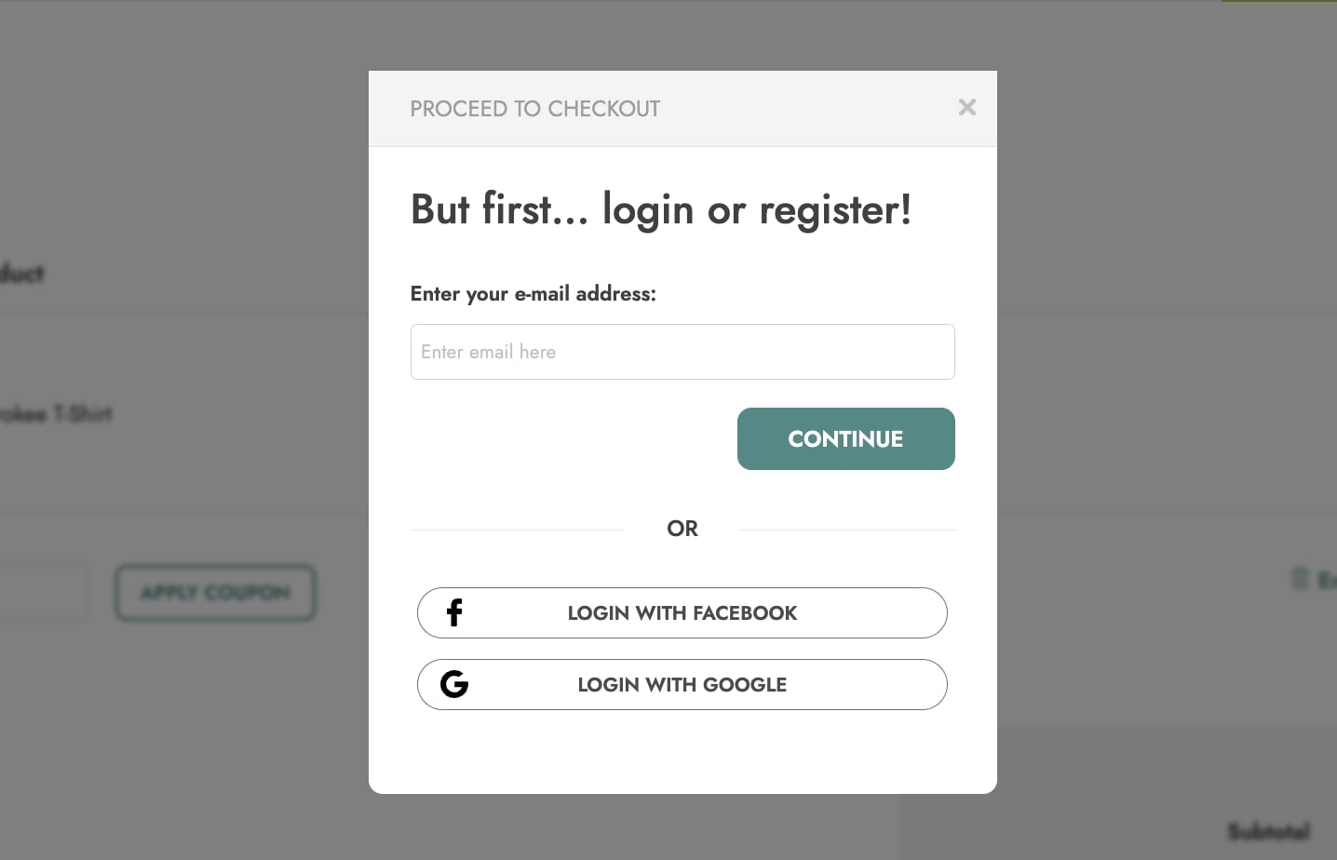This screenshot has height=860, width=1337.
Task: Click the Facebook logo icon
Action: (x=454, y=612)
